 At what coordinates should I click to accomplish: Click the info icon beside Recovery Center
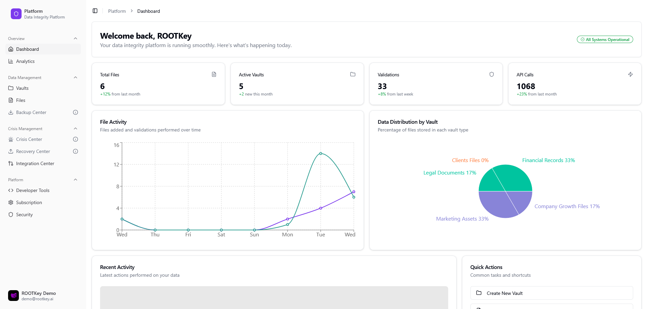pos(75,151)
